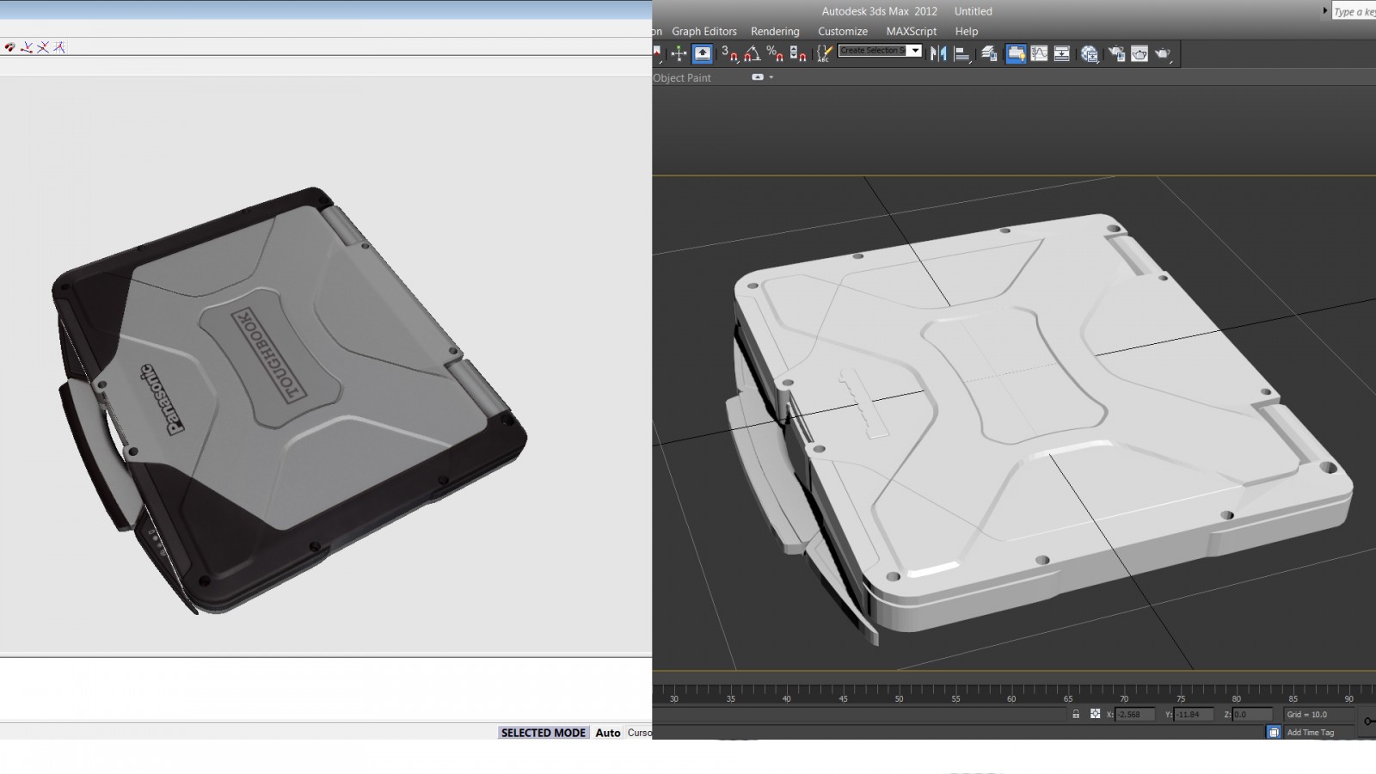This screenshot has width=1376, height=774.
Task: Expand the Object Paint ribbon arrow
Action: [771, 77]
